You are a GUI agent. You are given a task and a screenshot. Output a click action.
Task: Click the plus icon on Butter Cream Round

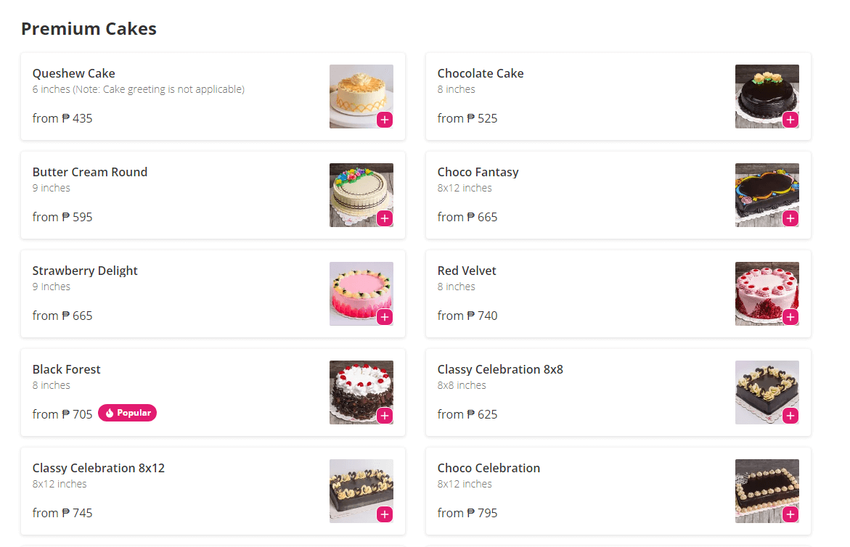point(385,218)
